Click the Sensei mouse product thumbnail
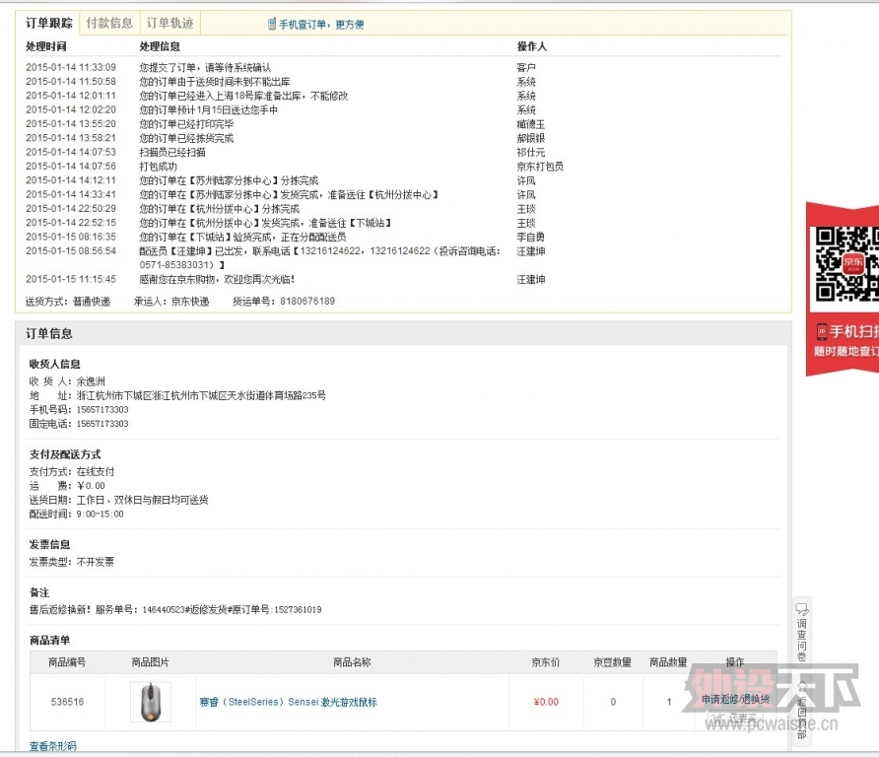The height and width of the screenshot is (757, 879). [150, 702]
